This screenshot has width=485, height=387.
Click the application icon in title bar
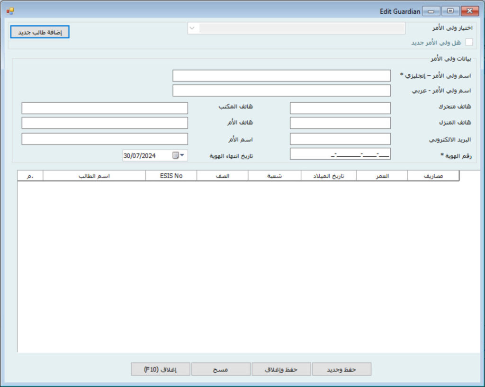pyautogui.click(x=10, y=11)
